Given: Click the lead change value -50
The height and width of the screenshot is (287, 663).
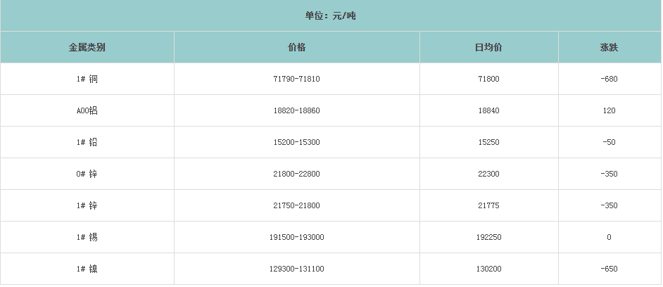Looking at the screenshot, I should click(x=609, y=142).
